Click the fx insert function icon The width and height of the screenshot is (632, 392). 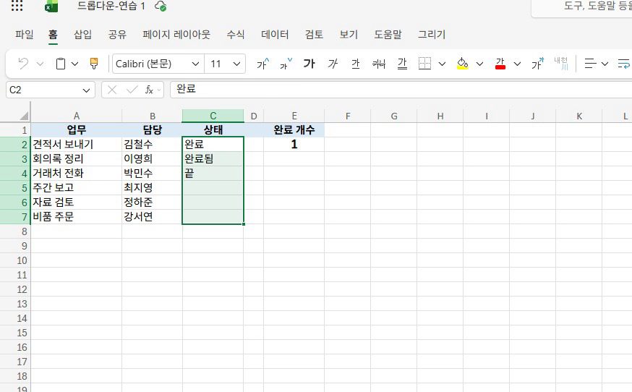(149, 90)
